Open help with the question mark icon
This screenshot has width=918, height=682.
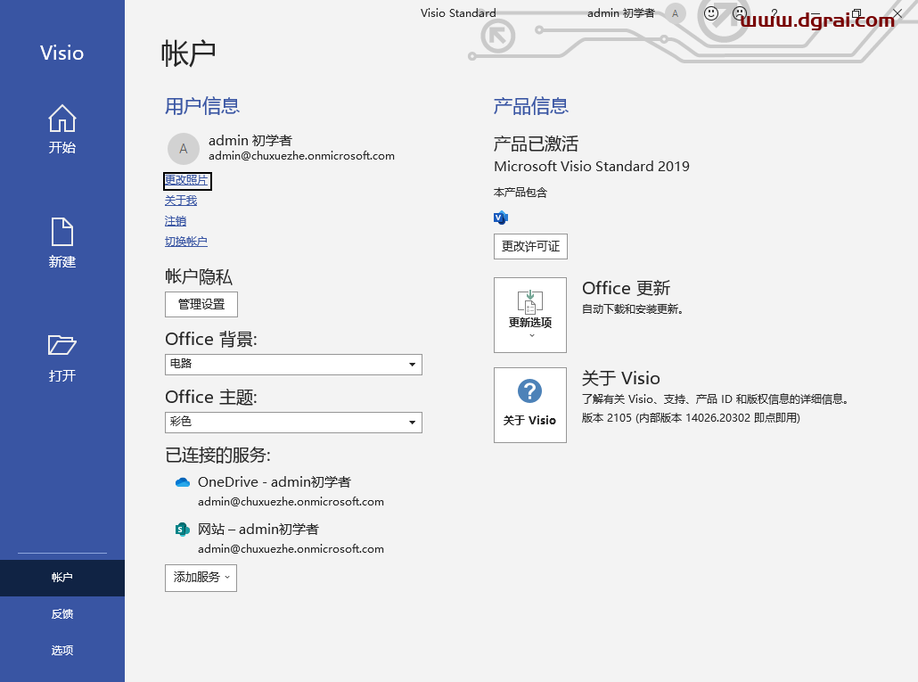coord(774,12)
